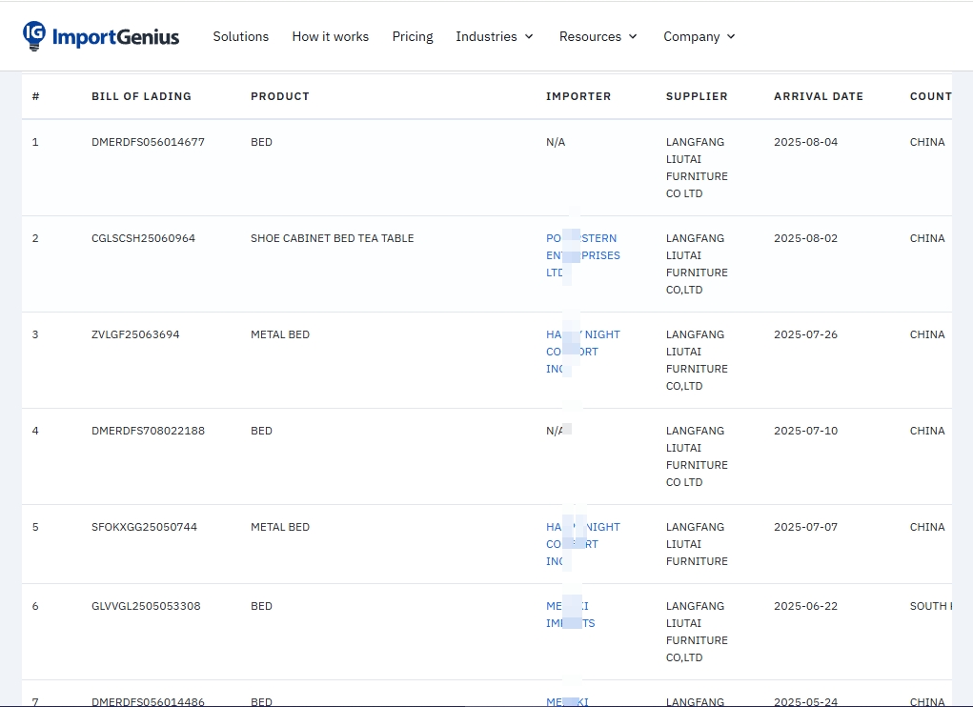Image resolution: width=973 pixels, height=707 pixels.
Task: Click supplier cell in row 1
Action: click(697, 168)
